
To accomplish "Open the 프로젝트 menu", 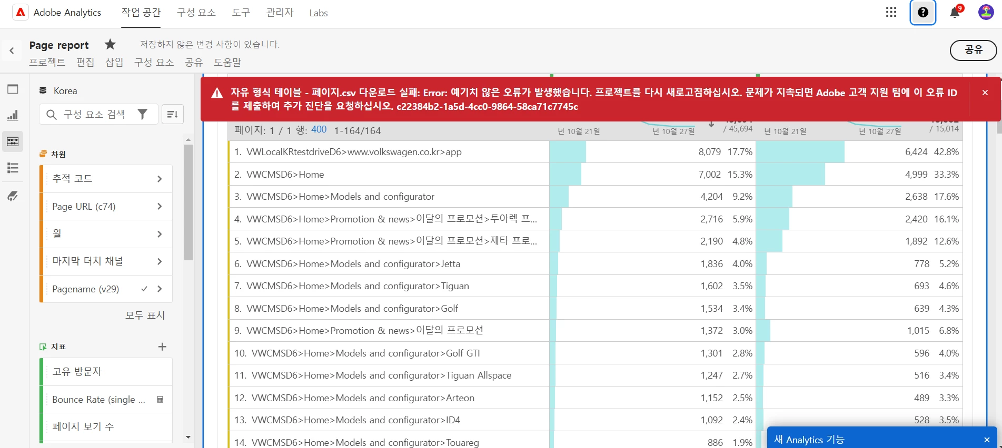I will [47, 62].
